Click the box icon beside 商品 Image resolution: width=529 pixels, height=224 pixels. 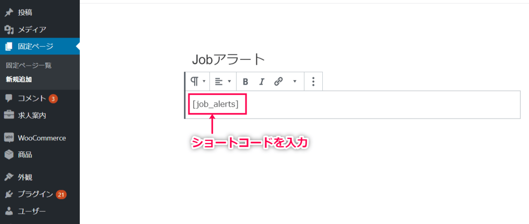pyautogui.click(x=9, y=155)
